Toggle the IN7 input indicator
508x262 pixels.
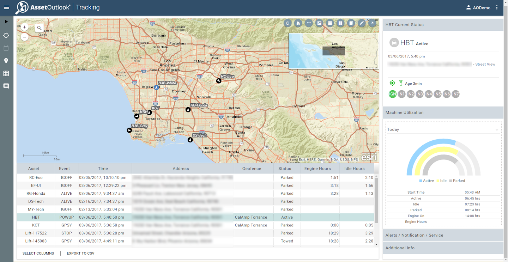coord(455,94)
